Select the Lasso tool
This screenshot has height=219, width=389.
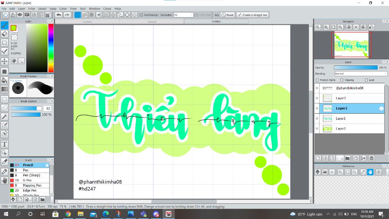5,108
